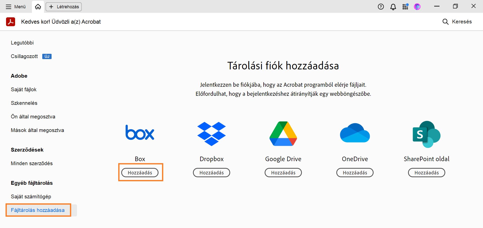Click the profile avatar
Screen dimensions: 483x228
tap(417, 7)
